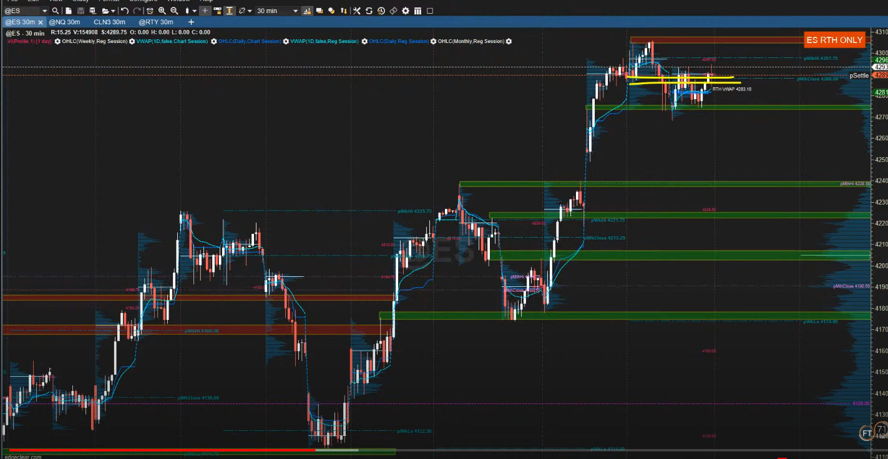Click the chain link icon in toolbar

242,11
